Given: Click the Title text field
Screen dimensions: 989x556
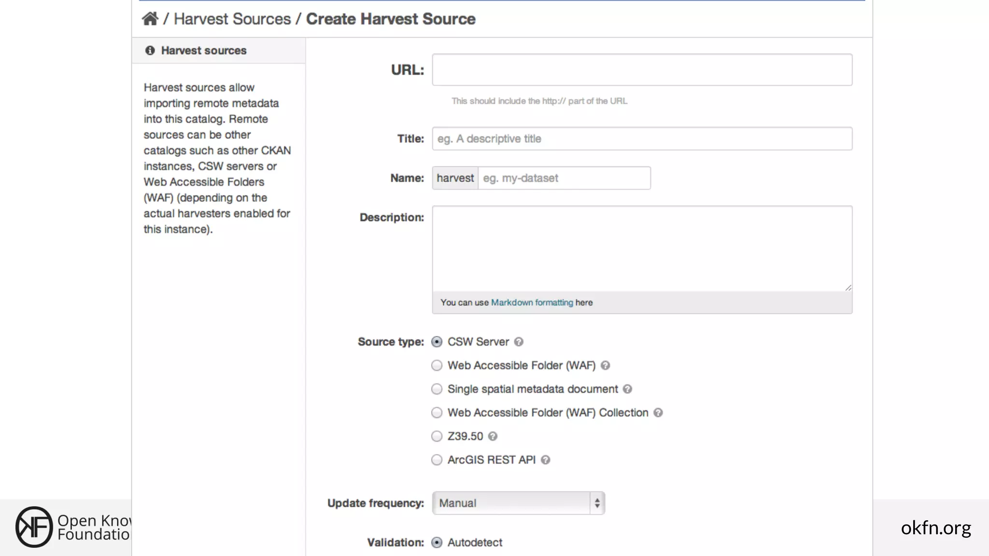Looking at the screenshot, I should pos(642,139).
